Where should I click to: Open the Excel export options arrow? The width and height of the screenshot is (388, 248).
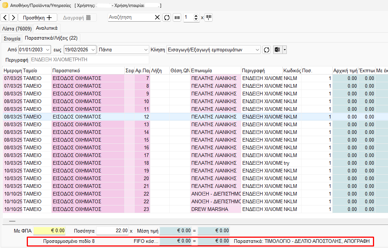(x=284, y=50)
